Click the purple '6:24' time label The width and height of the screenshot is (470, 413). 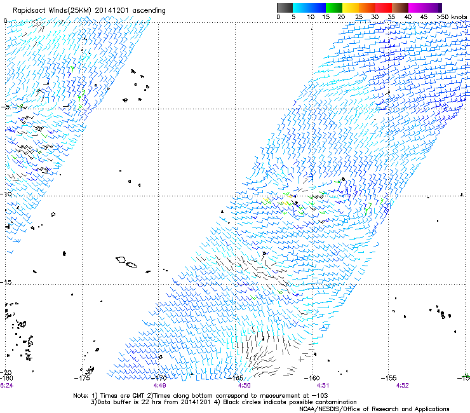tap(6, 386)
